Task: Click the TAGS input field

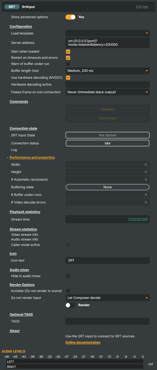Action: (107, 321)
